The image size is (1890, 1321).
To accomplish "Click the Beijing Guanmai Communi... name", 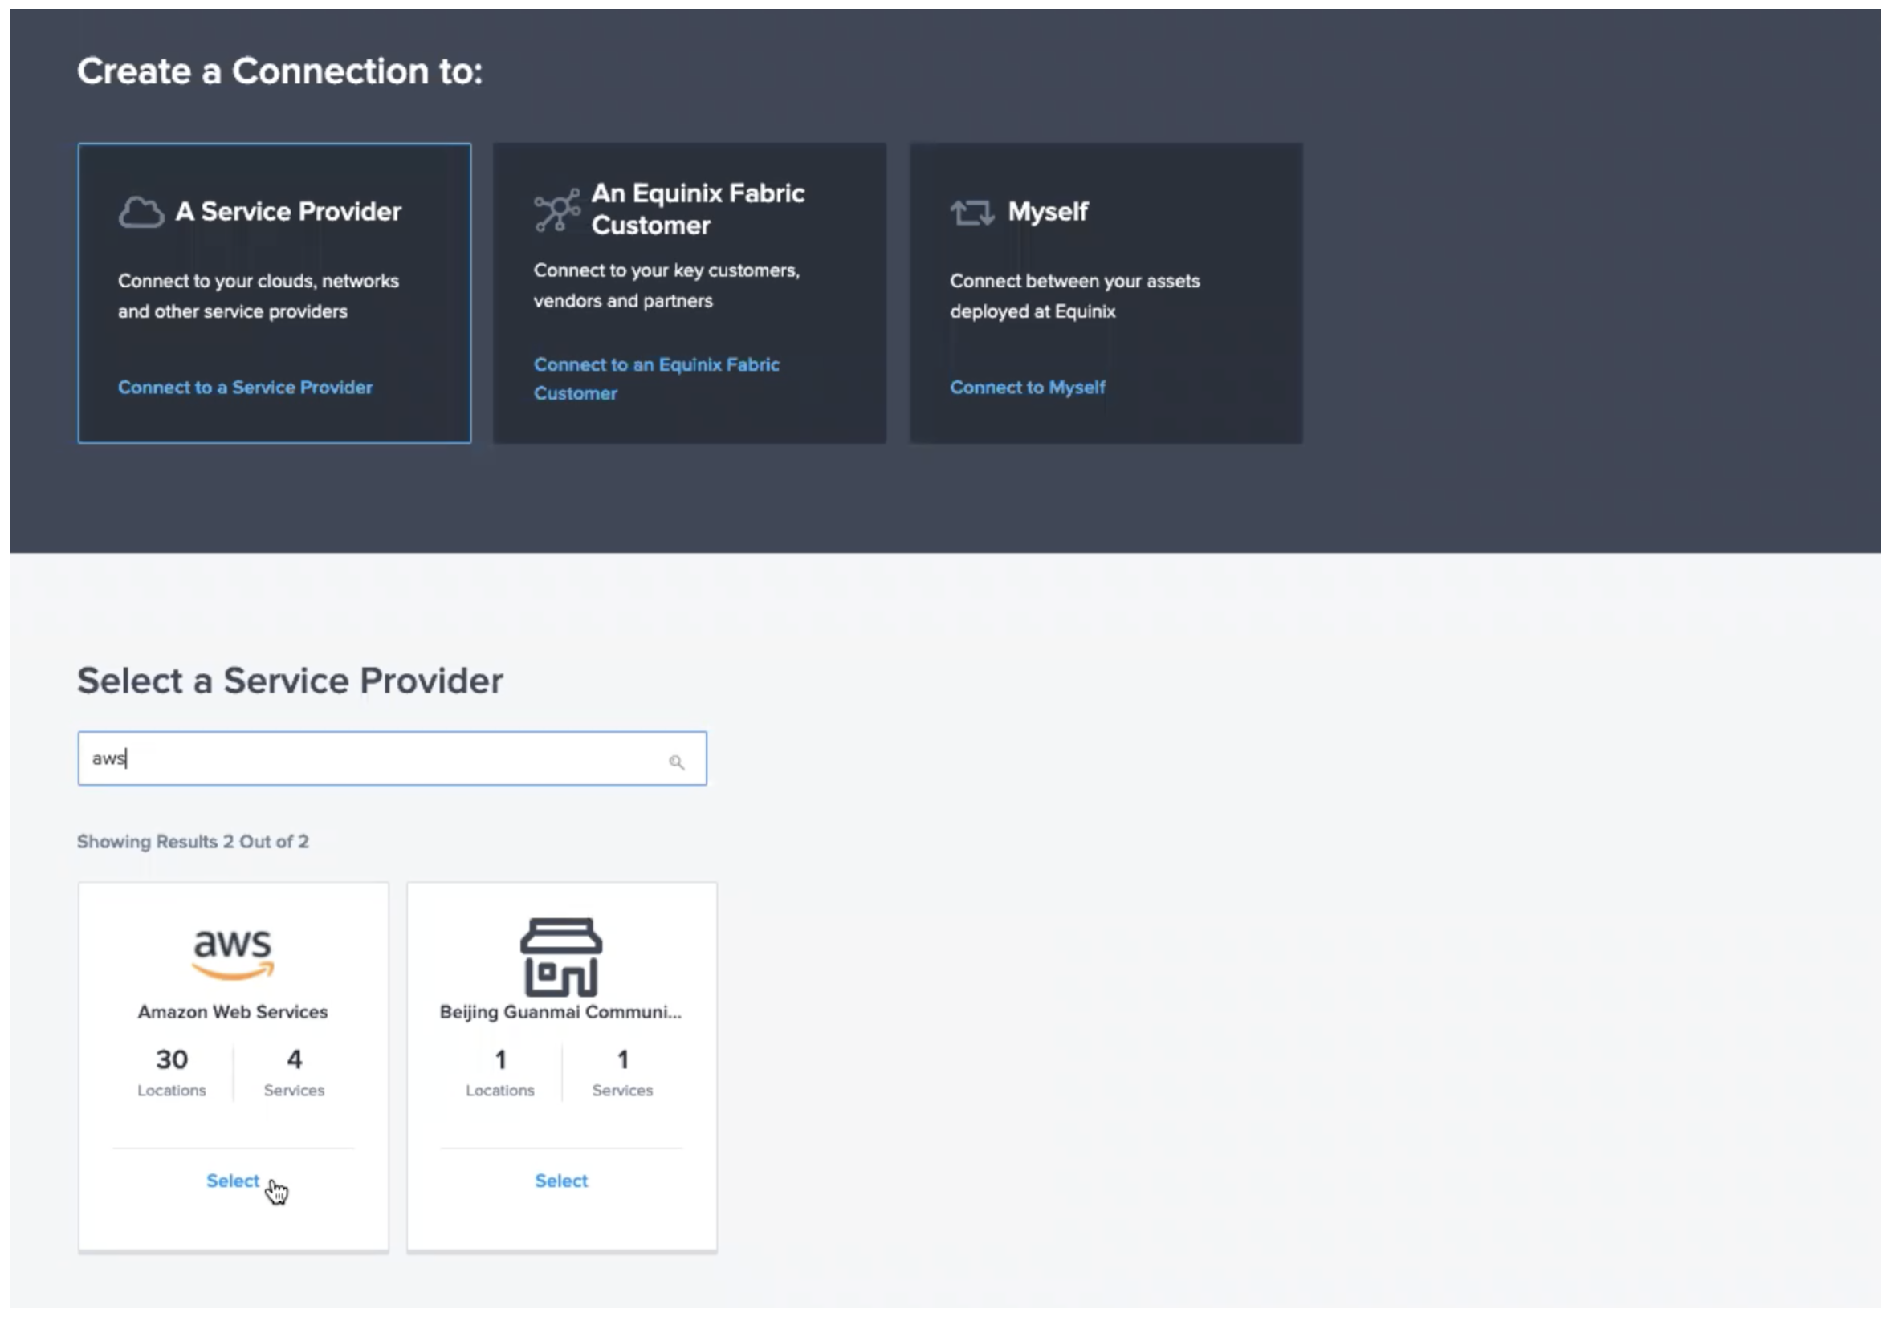I will pos(560,1012).
